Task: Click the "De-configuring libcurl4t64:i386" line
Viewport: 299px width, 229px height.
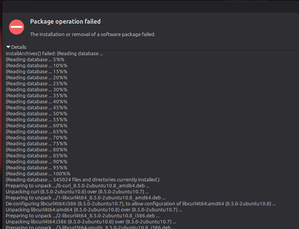Action: tap(141, 203)
